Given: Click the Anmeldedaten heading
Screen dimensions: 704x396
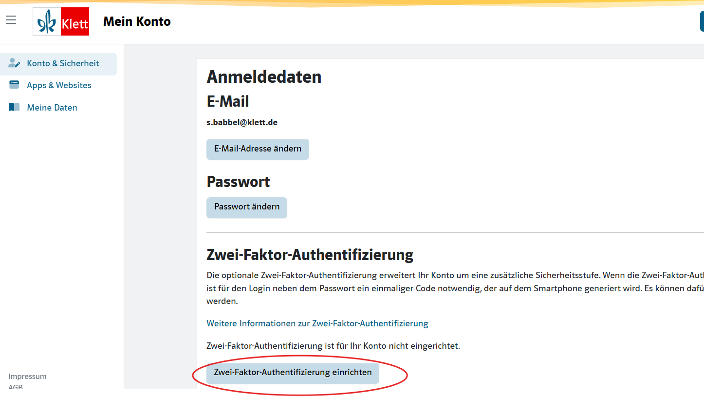Looking at the screenshot, I should tap(264, 77).
